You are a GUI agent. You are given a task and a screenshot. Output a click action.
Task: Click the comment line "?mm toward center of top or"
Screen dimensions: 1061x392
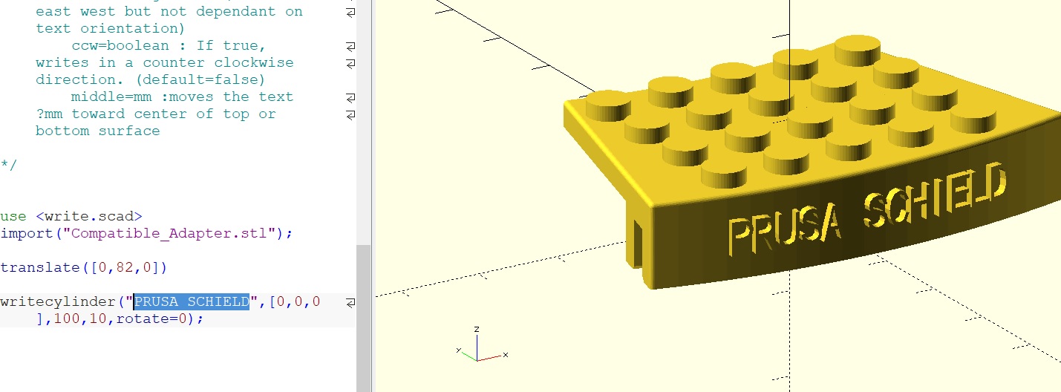[155, 114]
